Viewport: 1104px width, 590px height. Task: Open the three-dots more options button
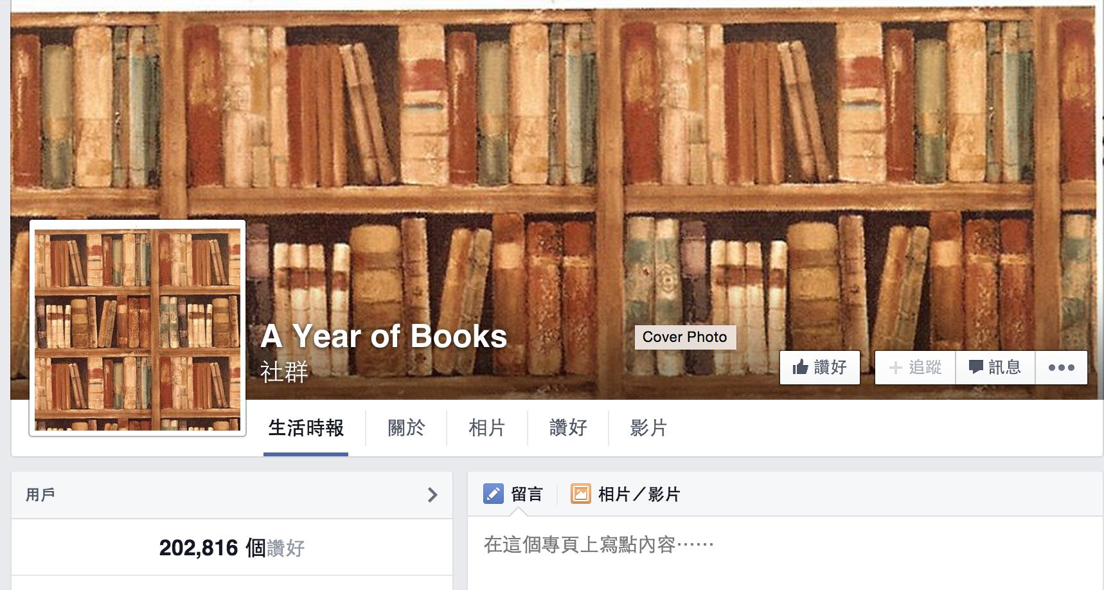click(x=1061, y=368)
